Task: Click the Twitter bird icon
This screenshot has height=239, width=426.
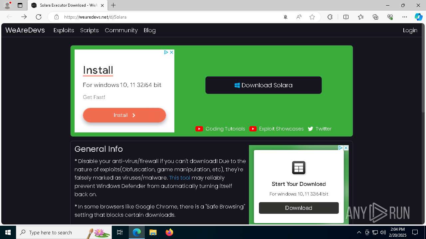Action: (x=311, y=129)
